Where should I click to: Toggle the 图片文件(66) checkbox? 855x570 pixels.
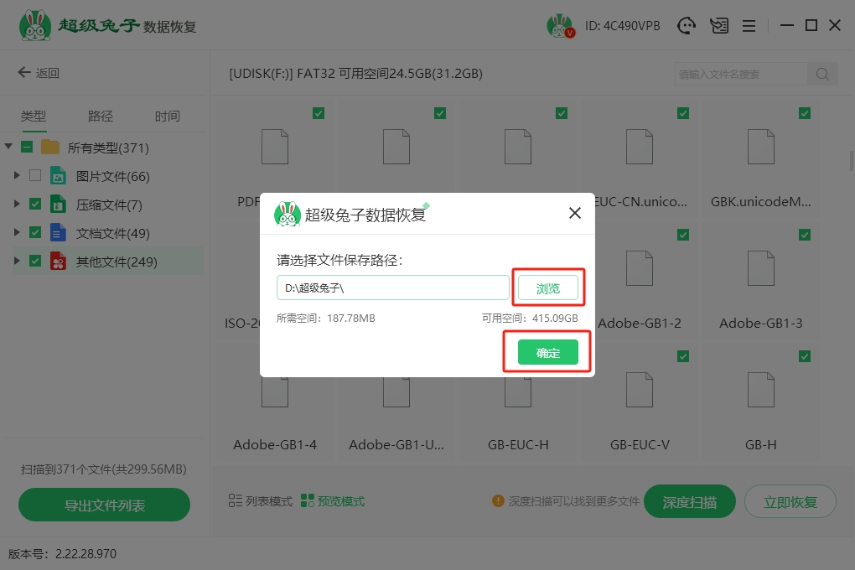35,176
